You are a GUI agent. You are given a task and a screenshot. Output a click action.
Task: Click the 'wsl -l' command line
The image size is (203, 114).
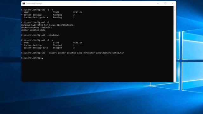35,22
